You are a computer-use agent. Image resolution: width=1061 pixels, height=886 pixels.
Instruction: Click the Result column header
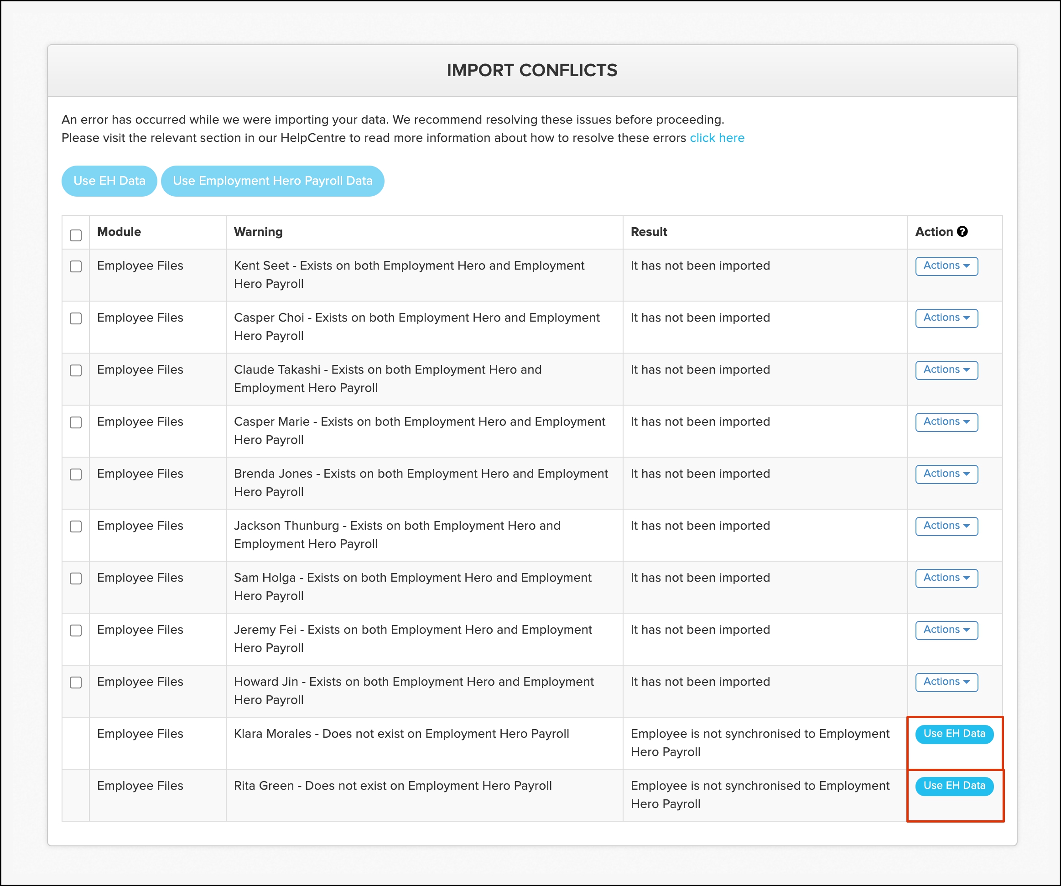click(649, 232)
